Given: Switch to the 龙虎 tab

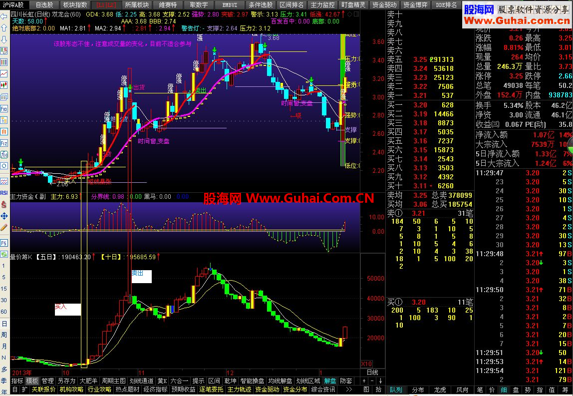Looking at the screenshot, I should coord(440,390).
